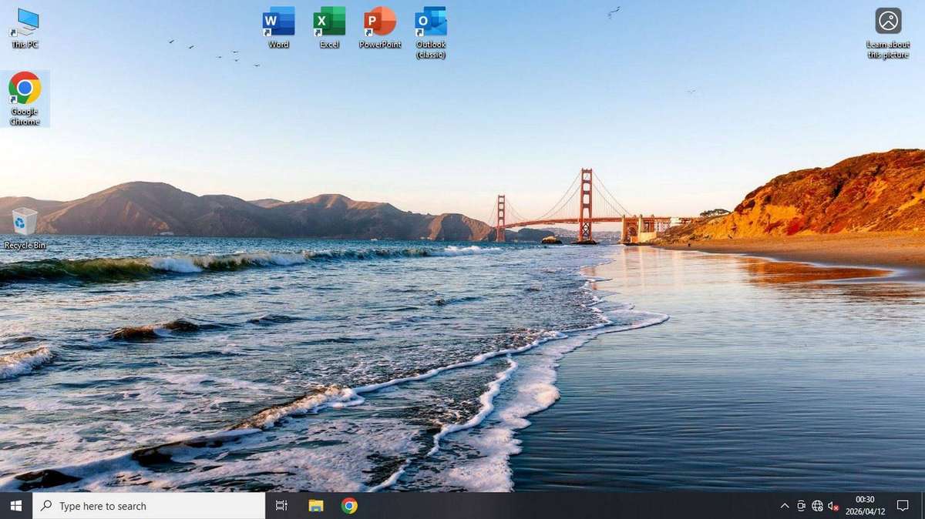Click the Meet Now tray icon

(802, 506)
